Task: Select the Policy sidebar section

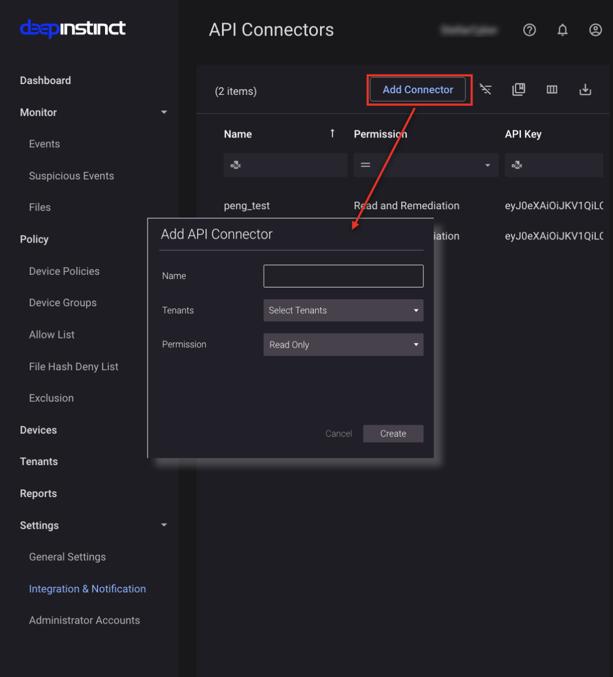Action: pos(34,239)
